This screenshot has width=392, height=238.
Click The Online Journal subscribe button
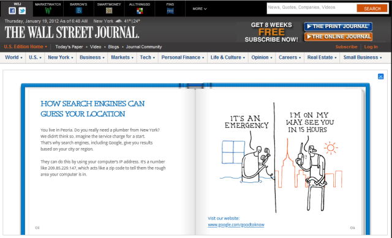click(338, 37)
